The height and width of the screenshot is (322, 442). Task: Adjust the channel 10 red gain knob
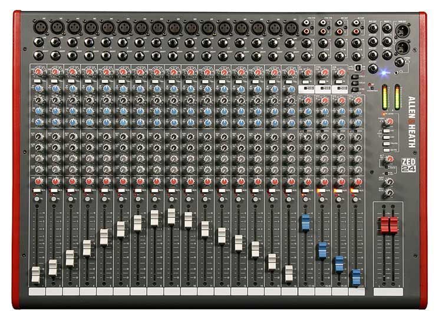(190, 72)
